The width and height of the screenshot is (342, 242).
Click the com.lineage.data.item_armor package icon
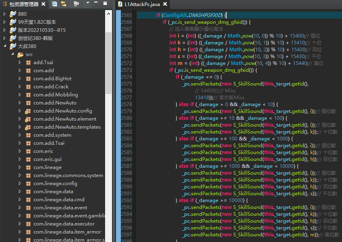(x=28, y=232)
